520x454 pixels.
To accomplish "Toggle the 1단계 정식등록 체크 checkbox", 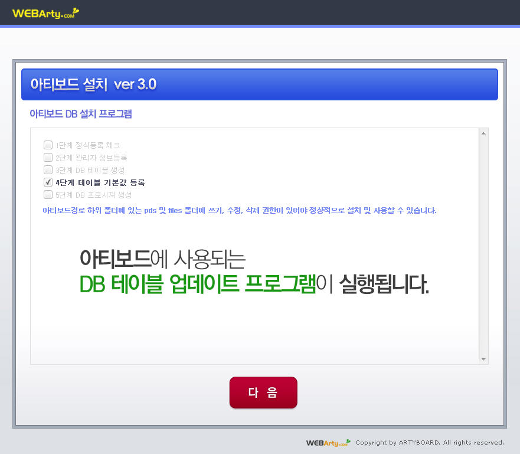I will pyautogui.click(x=48, y=145).
